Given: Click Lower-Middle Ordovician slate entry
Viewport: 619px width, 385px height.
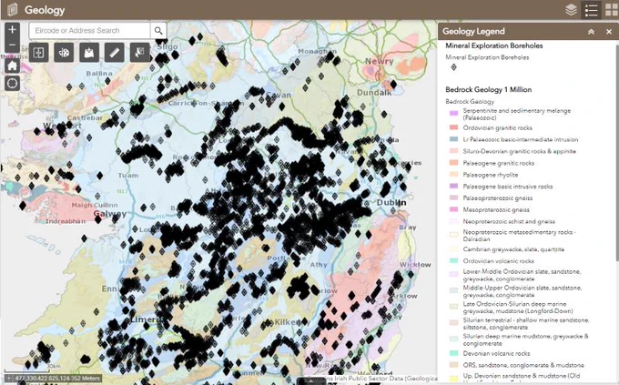Looking at the screenshot, I should click(522, 275).
